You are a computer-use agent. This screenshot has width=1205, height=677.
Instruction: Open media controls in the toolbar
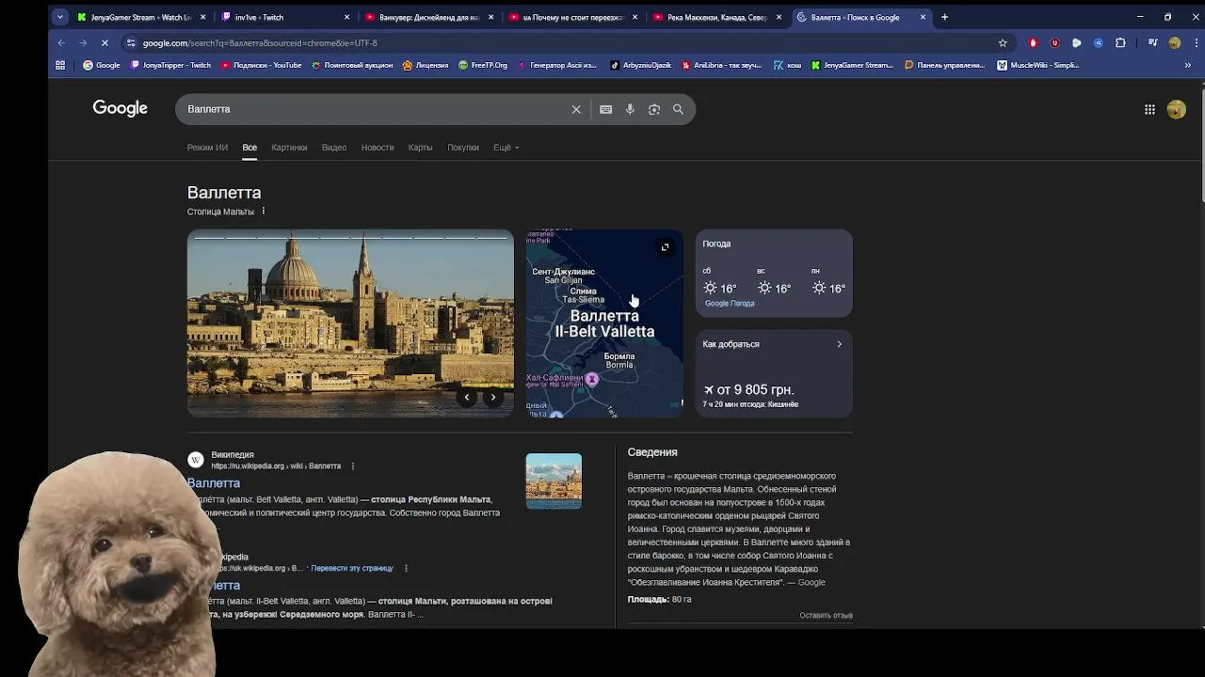(1152, 42)
